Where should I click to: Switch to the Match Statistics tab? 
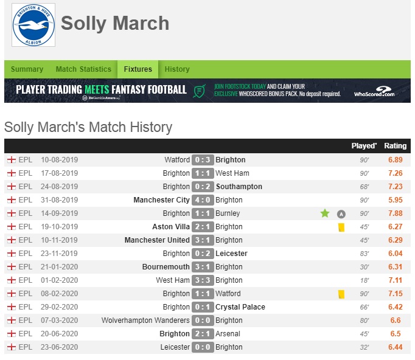click(83, 69)
